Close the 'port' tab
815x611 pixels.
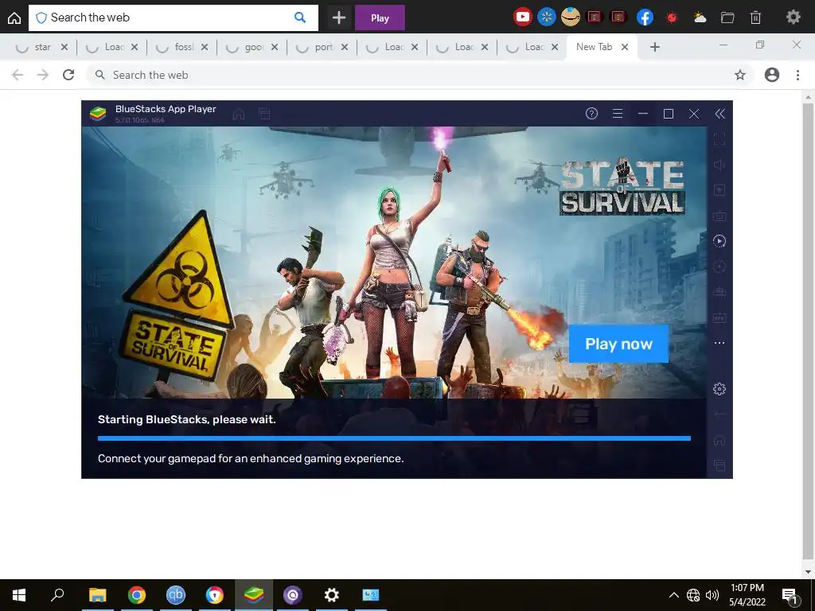(344, 47)
